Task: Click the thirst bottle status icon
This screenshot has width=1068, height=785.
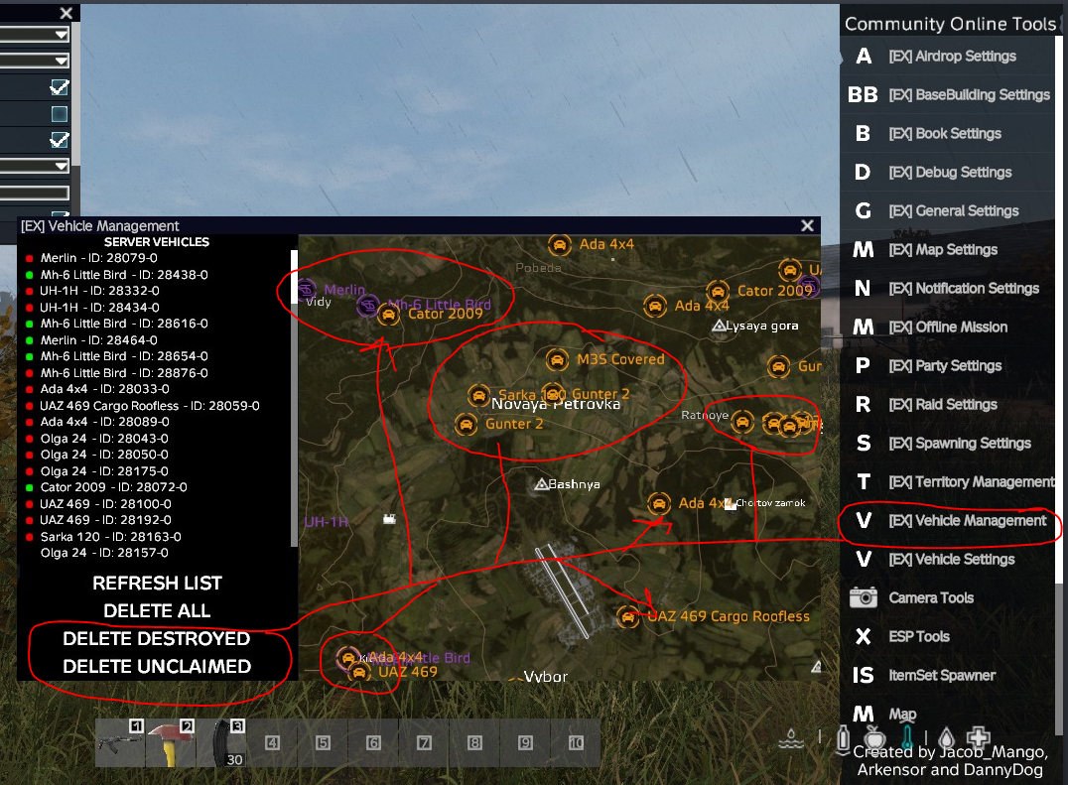Action: (x=844, y=739)
